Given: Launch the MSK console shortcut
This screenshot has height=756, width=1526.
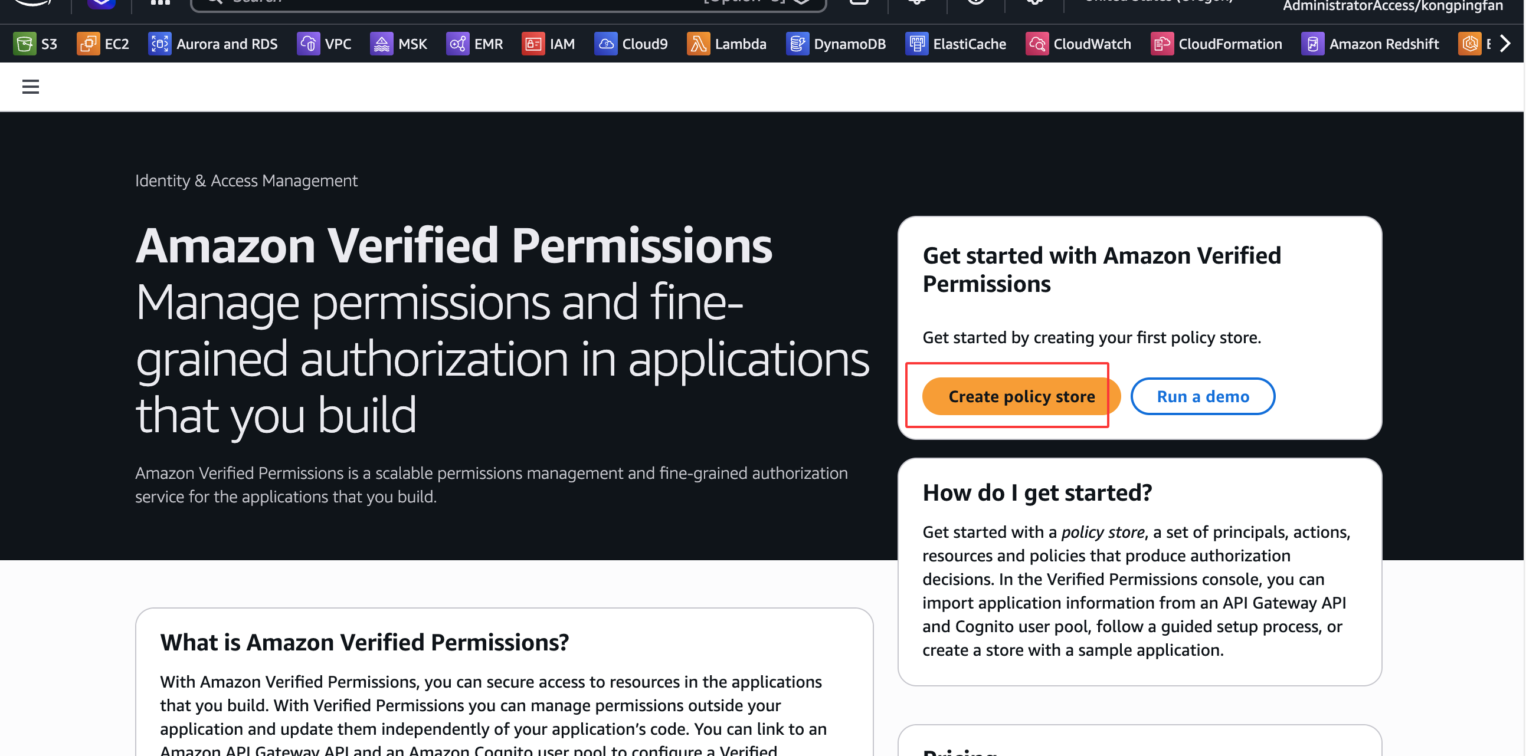Looking at the screenshot, I should 399,44.
